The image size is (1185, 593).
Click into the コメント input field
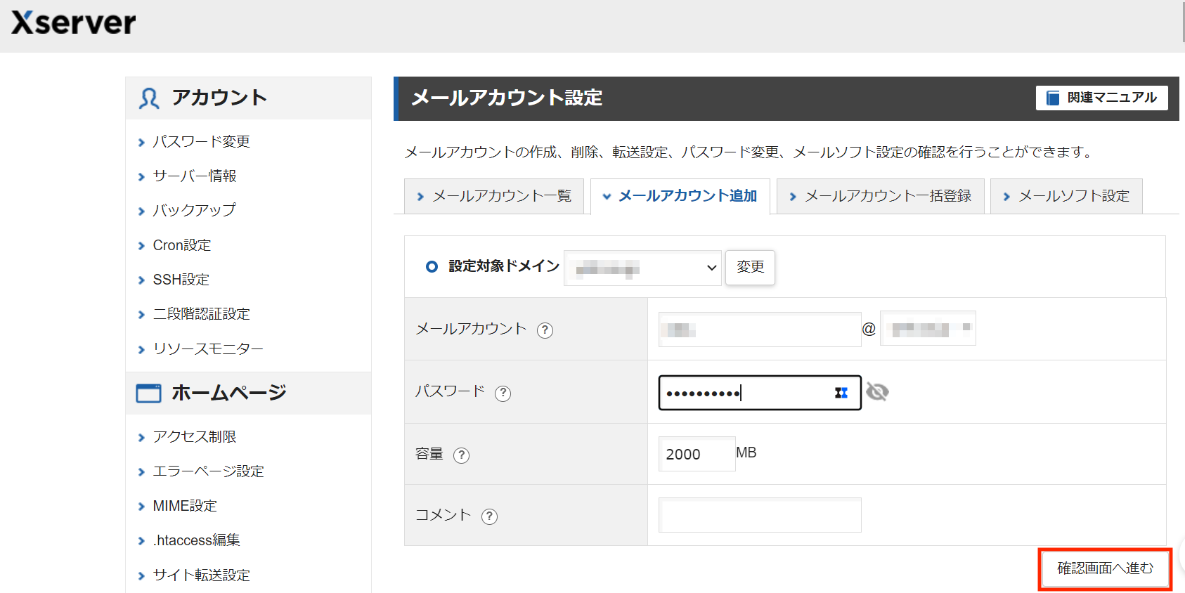760,515
